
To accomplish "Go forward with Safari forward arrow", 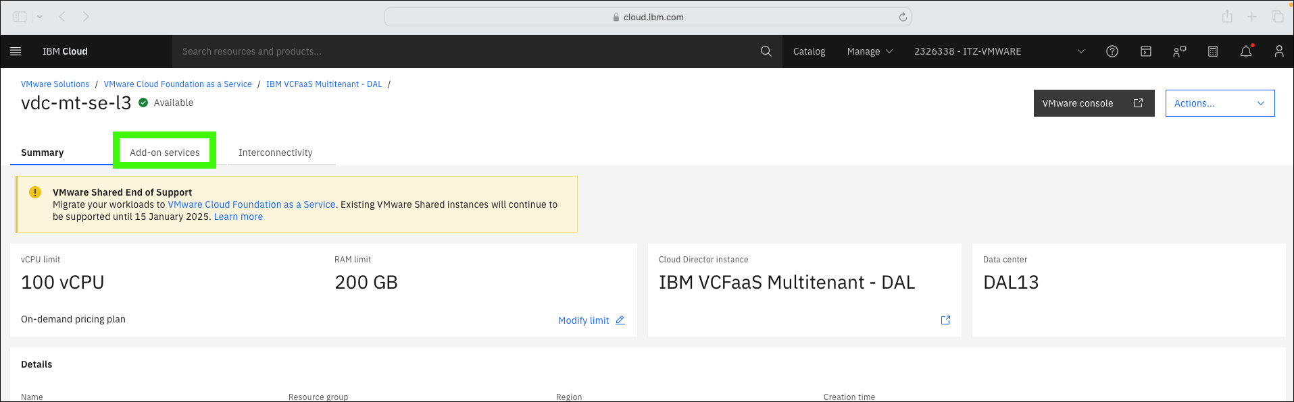I will [x=86, y=16].
